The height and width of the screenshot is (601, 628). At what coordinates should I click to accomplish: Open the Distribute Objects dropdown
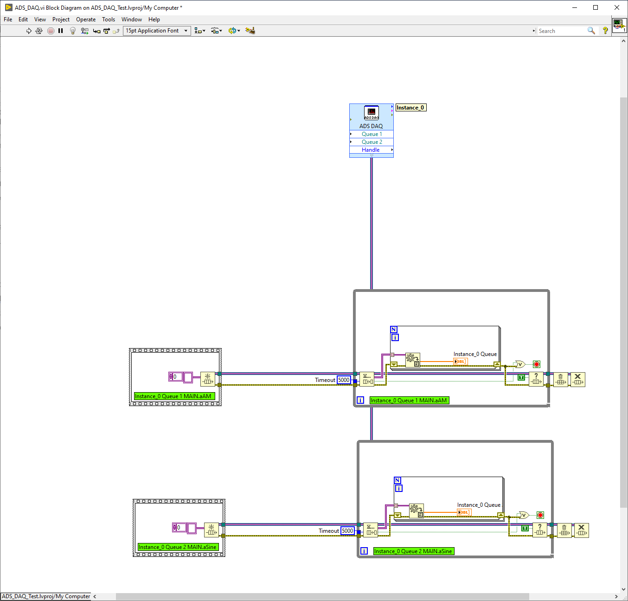[217, 31]
